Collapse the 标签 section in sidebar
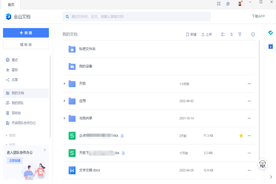276x184 pixels. pyautogui.click(x=7, y=145)
